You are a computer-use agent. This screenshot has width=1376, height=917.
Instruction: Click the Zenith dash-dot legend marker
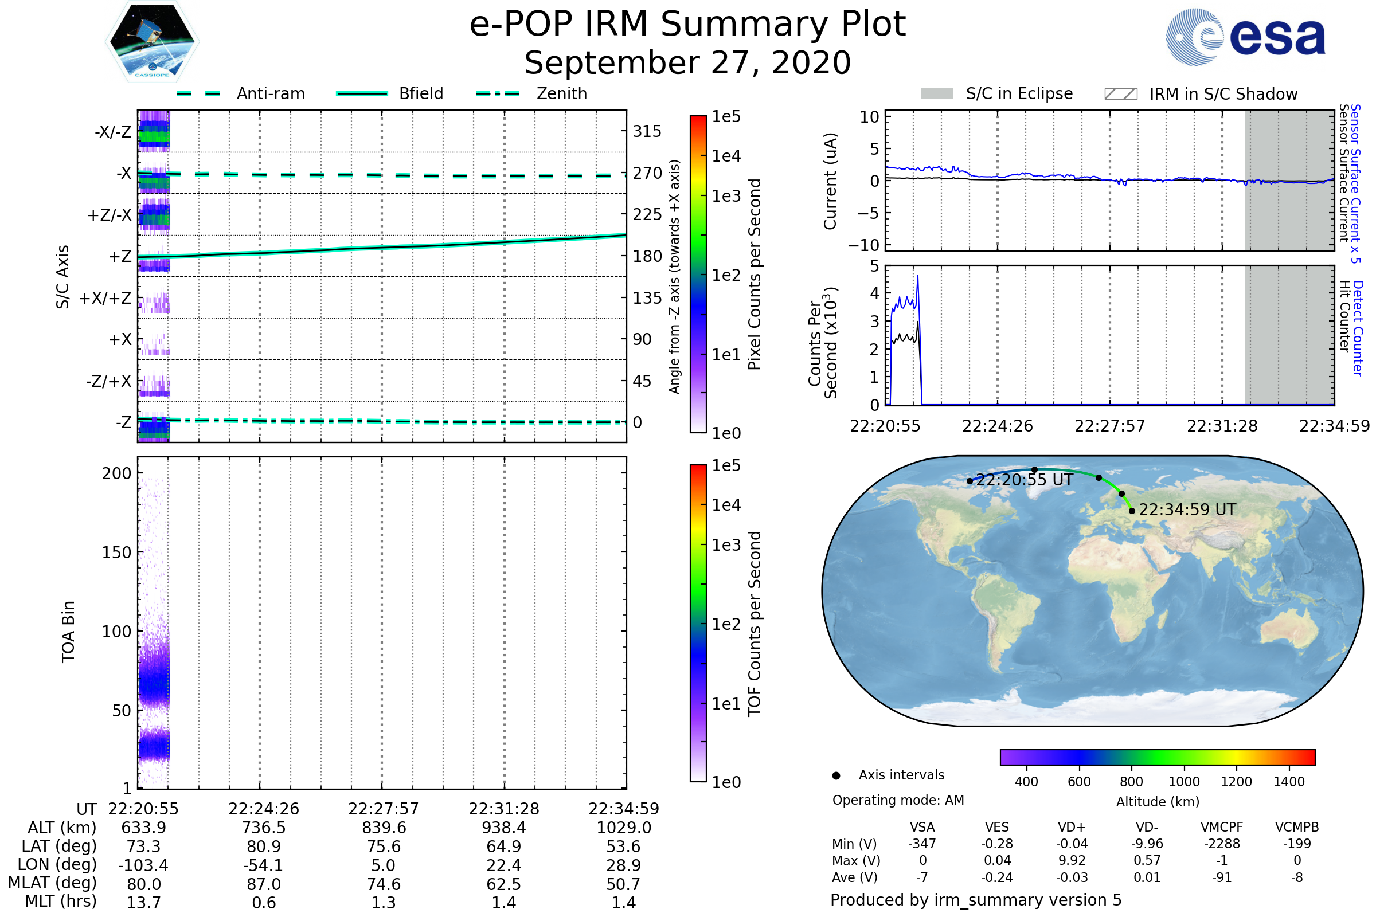[497, 93]
